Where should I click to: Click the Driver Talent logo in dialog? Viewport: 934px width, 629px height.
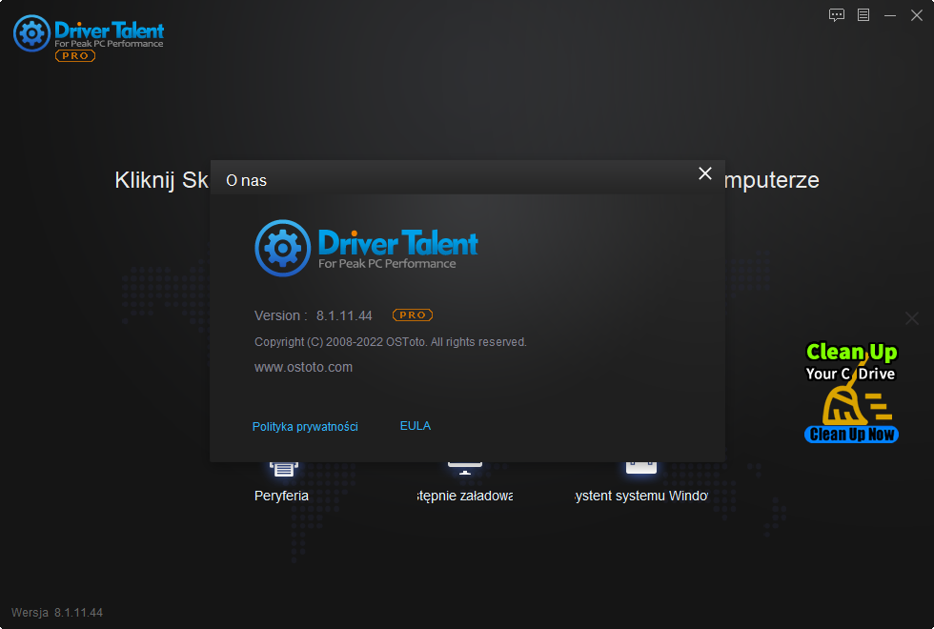[x=366, y=248]
